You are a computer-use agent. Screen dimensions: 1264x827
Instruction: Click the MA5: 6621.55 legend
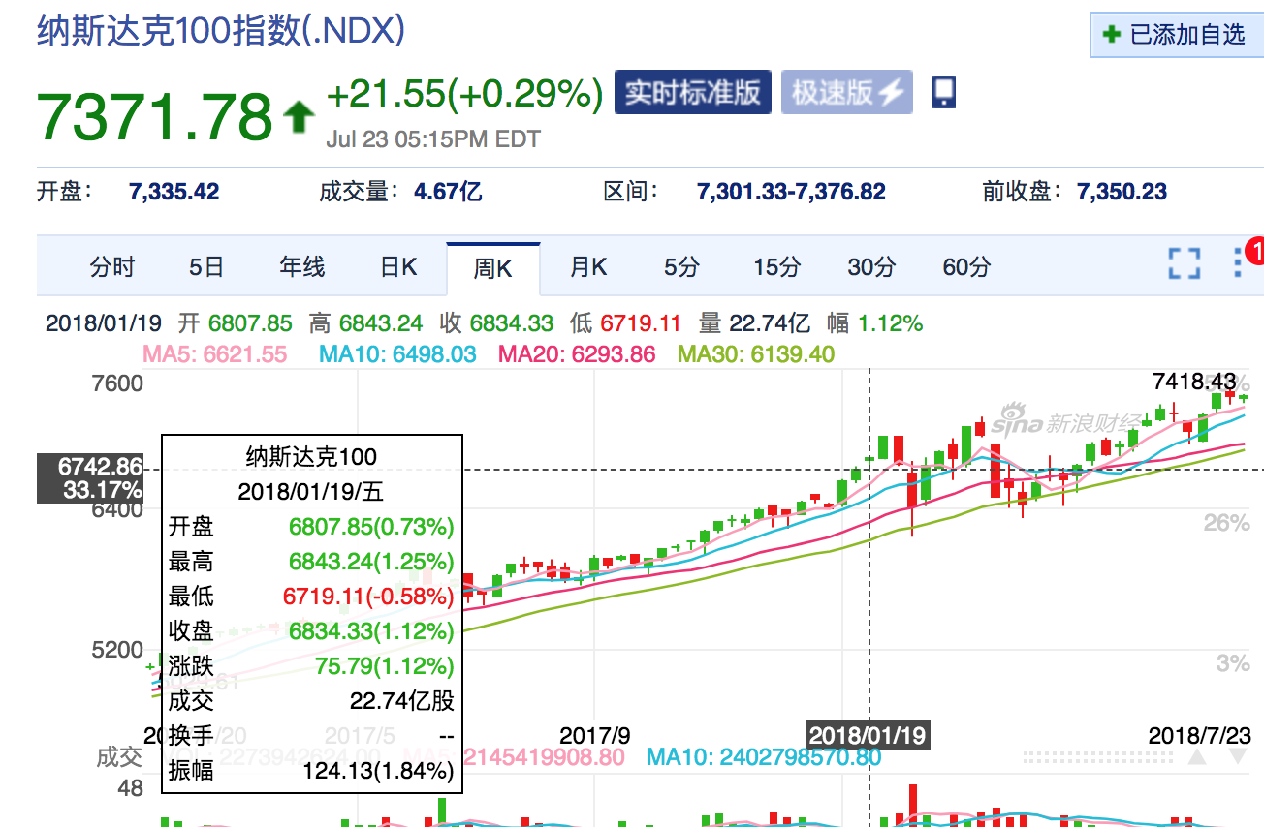tap(215, 354)
